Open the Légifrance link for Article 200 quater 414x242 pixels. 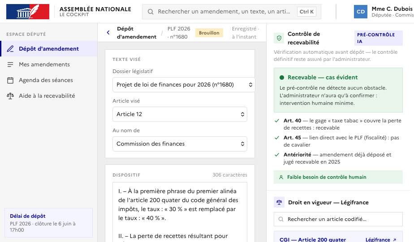(380, 240)
